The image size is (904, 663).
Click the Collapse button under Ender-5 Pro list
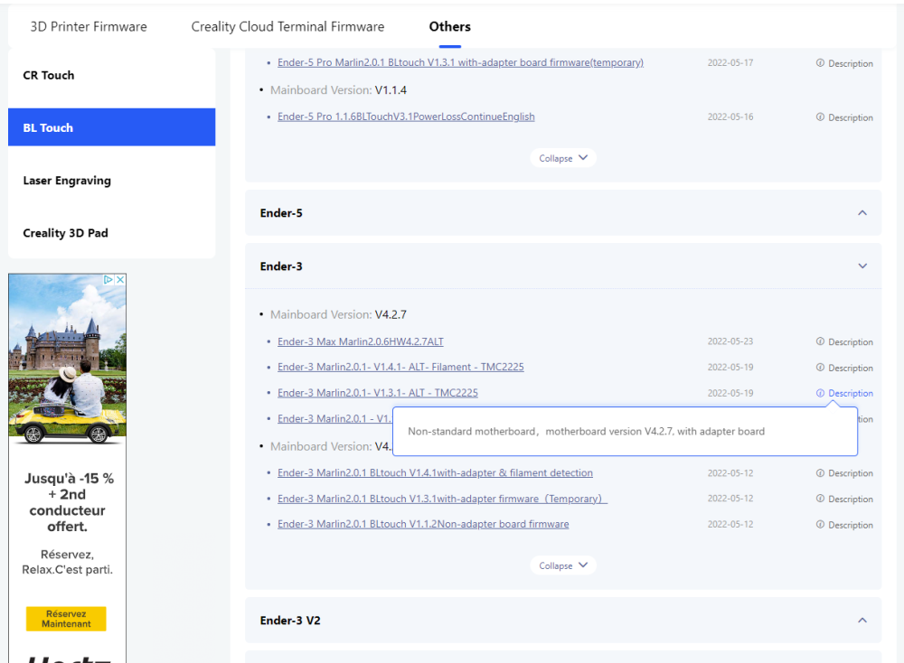click(563, 158)
